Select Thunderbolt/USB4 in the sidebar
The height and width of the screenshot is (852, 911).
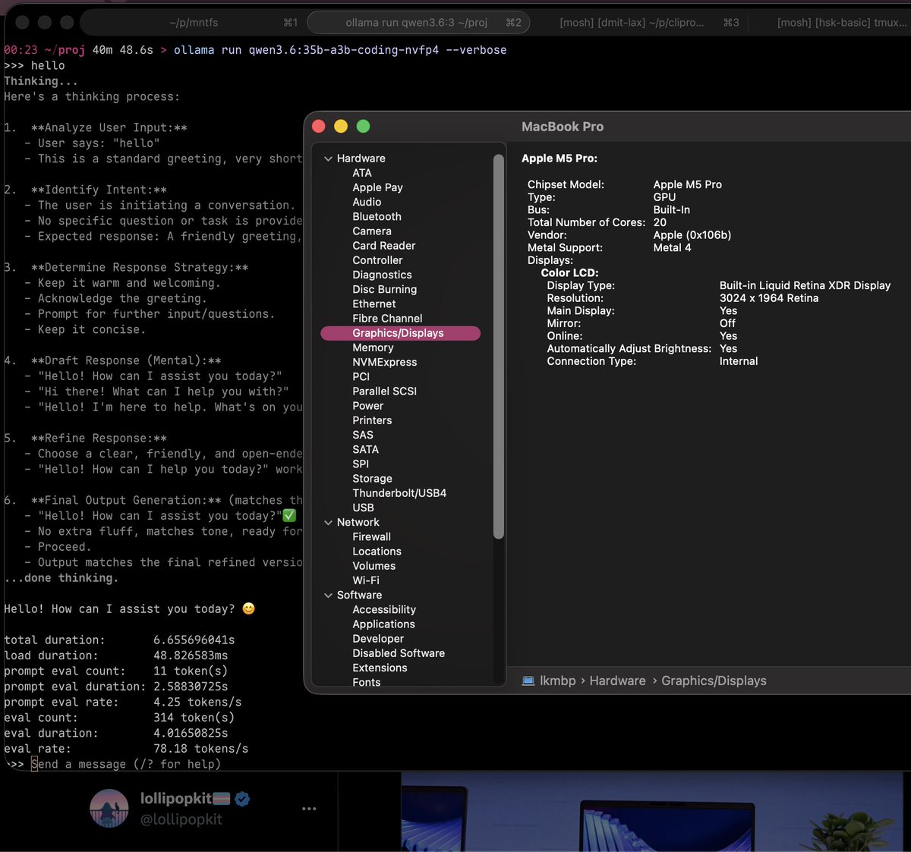coord(399,492)
